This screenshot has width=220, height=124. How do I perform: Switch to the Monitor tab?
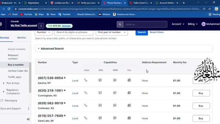pos(22,38)
